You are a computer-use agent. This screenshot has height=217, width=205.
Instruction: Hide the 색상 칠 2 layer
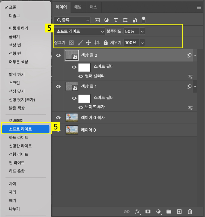pos(58,55)
